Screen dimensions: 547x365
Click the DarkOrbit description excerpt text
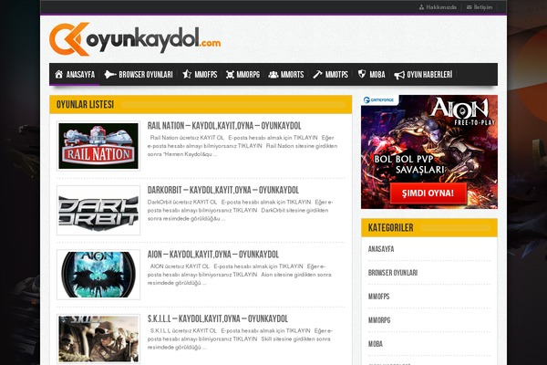[x=241, y=210]
